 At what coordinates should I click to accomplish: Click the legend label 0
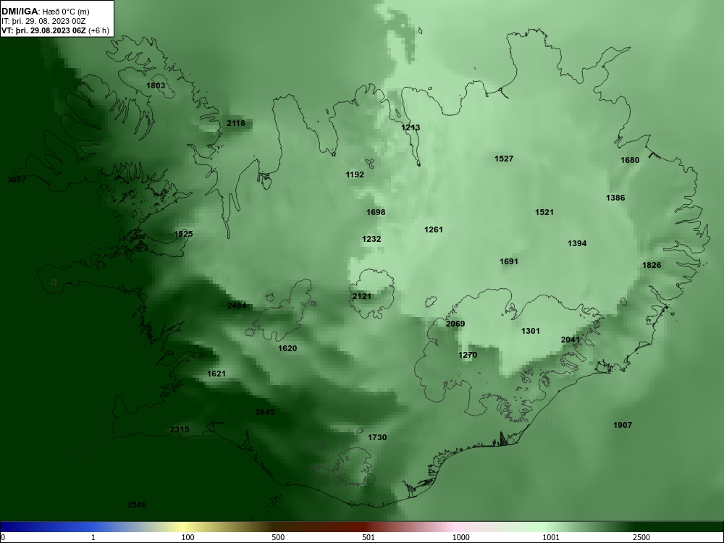[x=2, y=537]
